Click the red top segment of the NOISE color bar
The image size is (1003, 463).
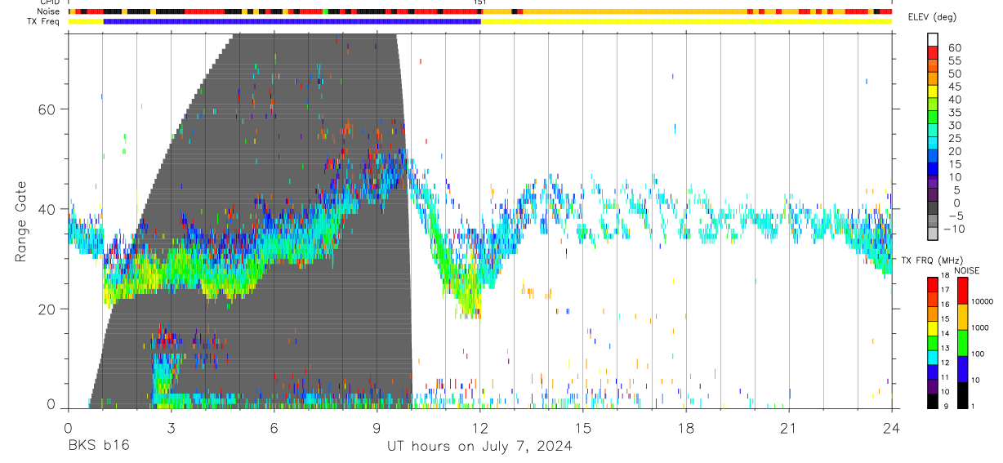point(962,291)
